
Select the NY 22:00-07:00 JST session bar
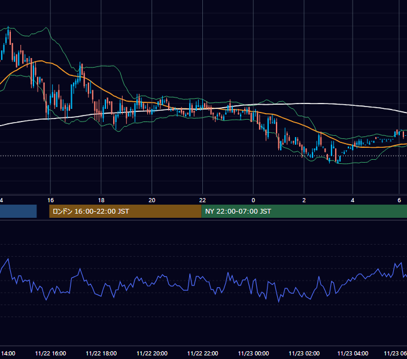click(304, 211)
